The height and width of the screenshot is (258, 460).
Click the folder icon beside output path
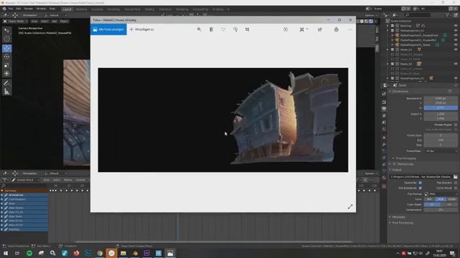pos(455,177)
